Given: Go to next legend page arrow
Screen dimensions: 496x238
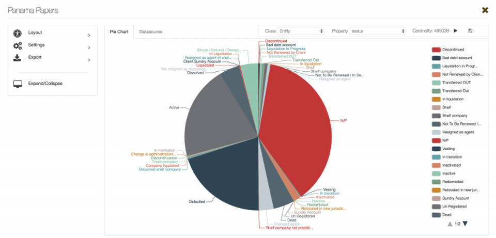Looking at the screenshot, I should [x=465, y=224].
